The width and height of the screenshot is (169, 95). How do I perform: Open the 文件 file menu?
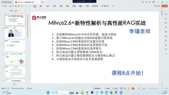tap(4, 6)
